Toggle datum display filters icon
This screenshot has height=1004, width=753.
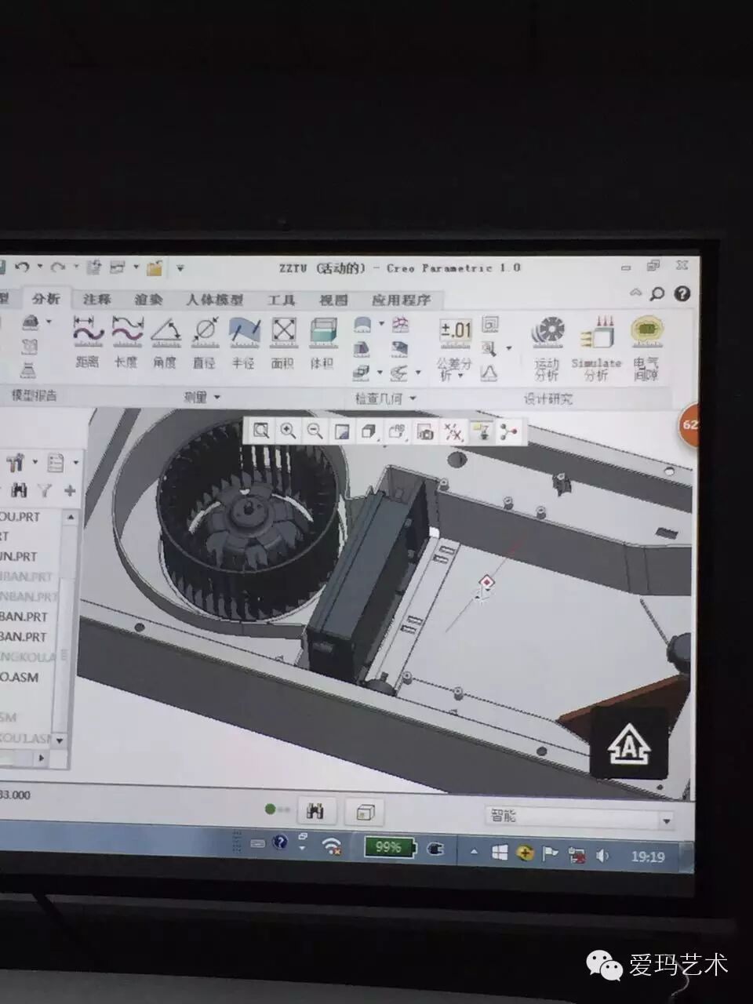[453, 432]
